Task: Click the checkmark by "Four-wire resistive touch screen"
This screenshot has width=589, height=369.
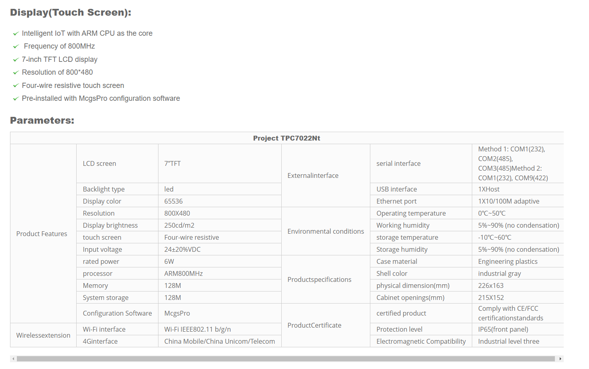Action: click(x=16, y=86)
